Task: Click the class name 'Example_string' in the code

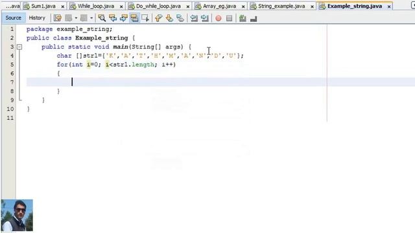Action: tap(102, 38)
